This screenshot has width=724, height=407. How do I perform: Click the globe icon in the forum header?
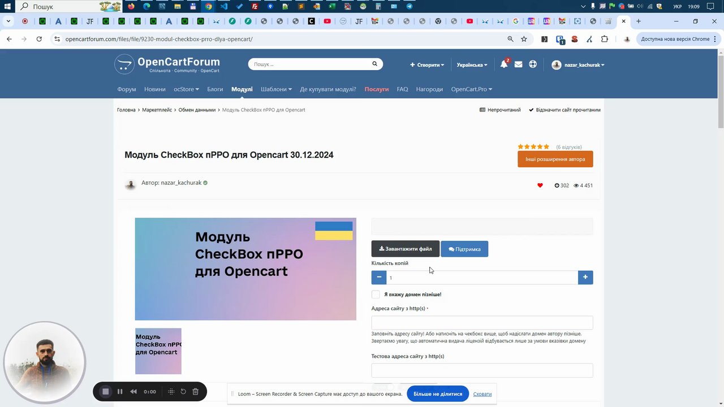coord(533,64)
